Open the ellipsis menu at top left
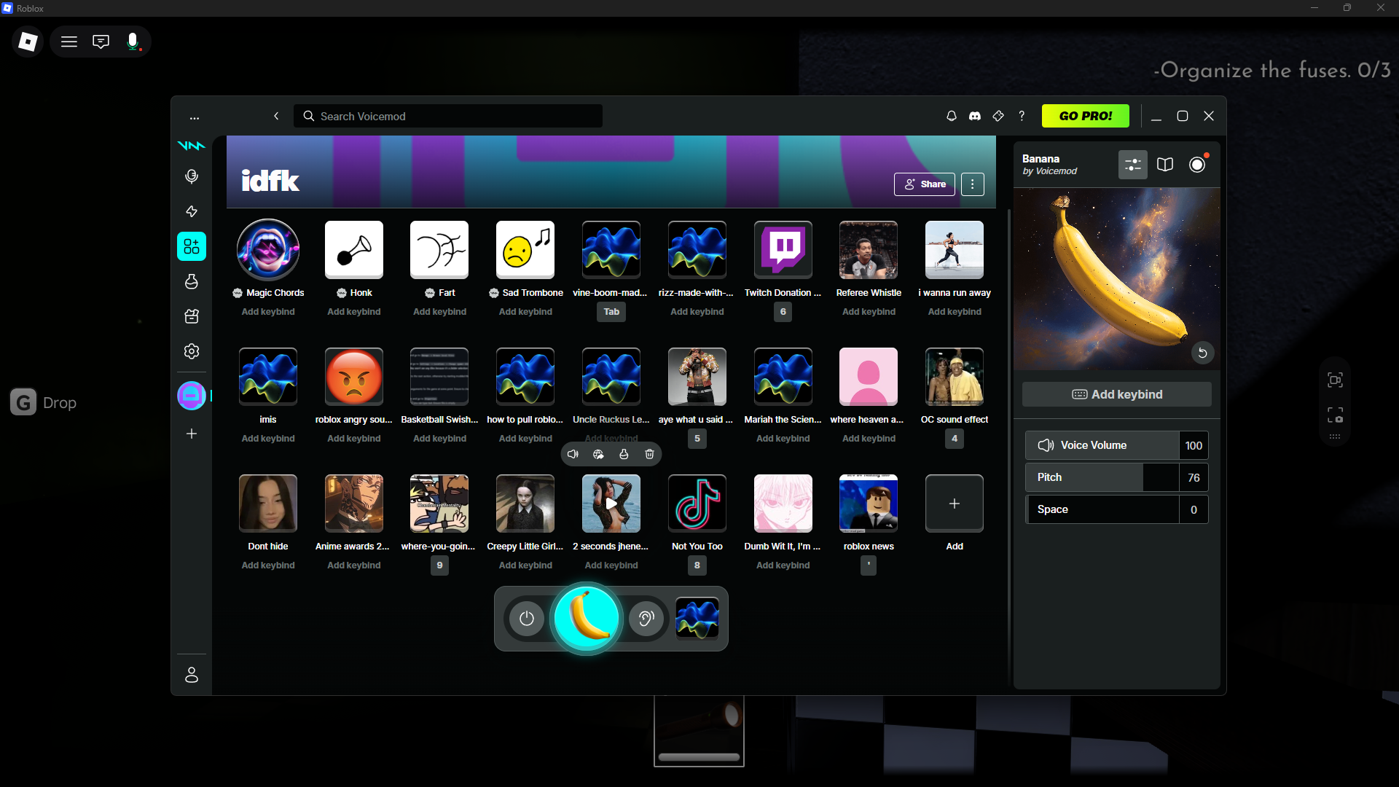This screenshot has height=787, width=1399. [194, 117]
